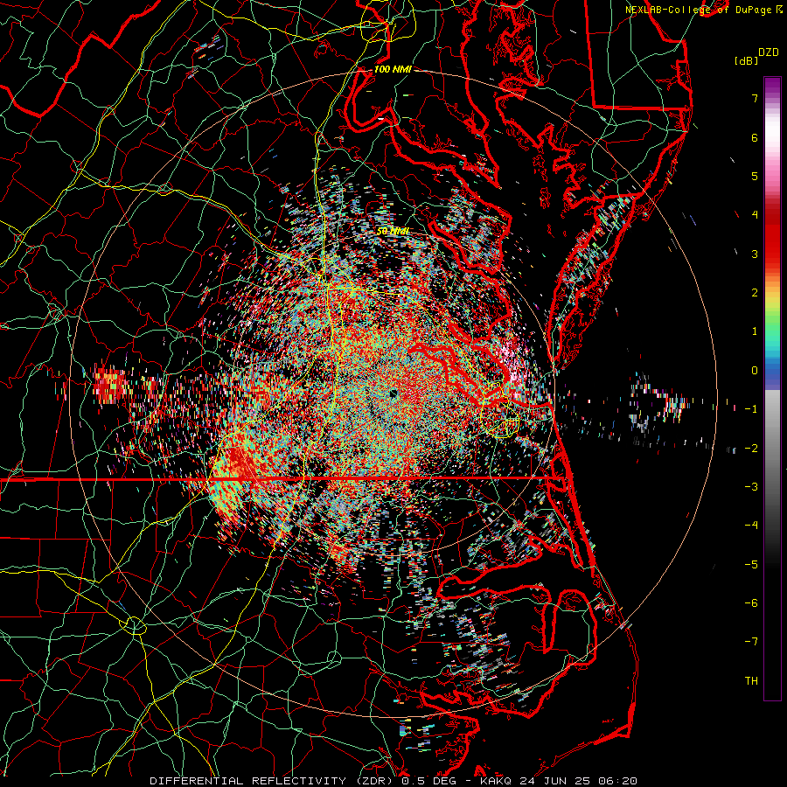The width and height of the screenshot is (787, 787).
Task: Click the scale value 3 on the legend
Action: coord(755,254)
